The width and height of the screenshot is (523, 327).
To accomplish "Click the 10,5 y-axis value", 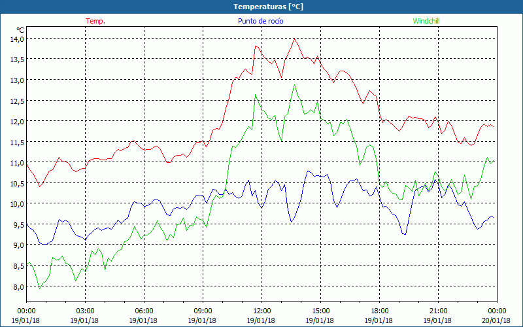I will [18, 183].
